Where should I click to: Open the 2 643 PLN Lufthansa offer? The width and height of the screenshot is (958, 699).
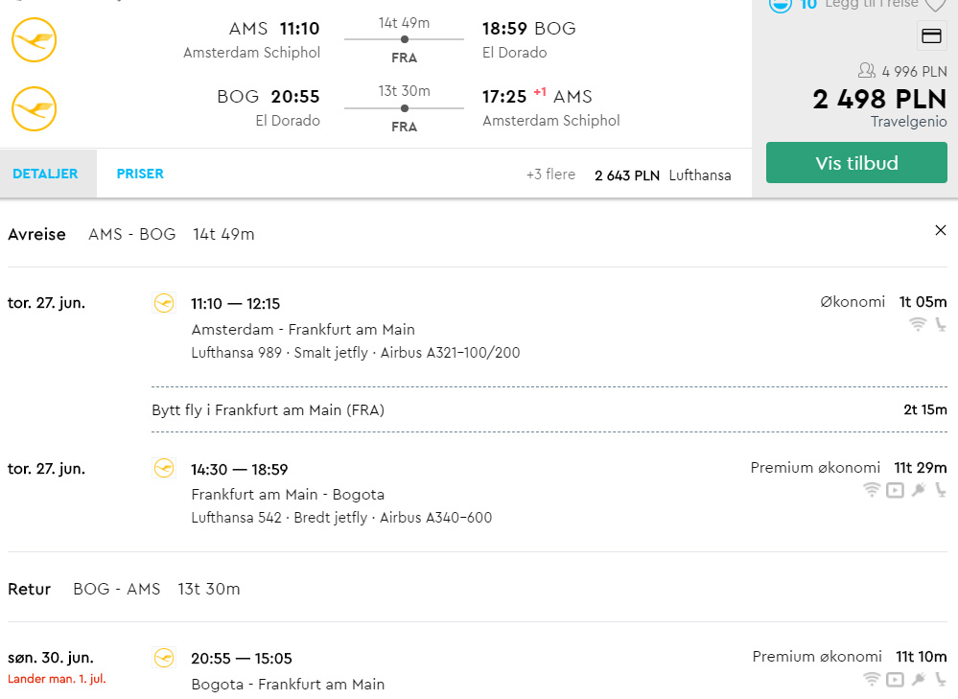pos(663,175)
